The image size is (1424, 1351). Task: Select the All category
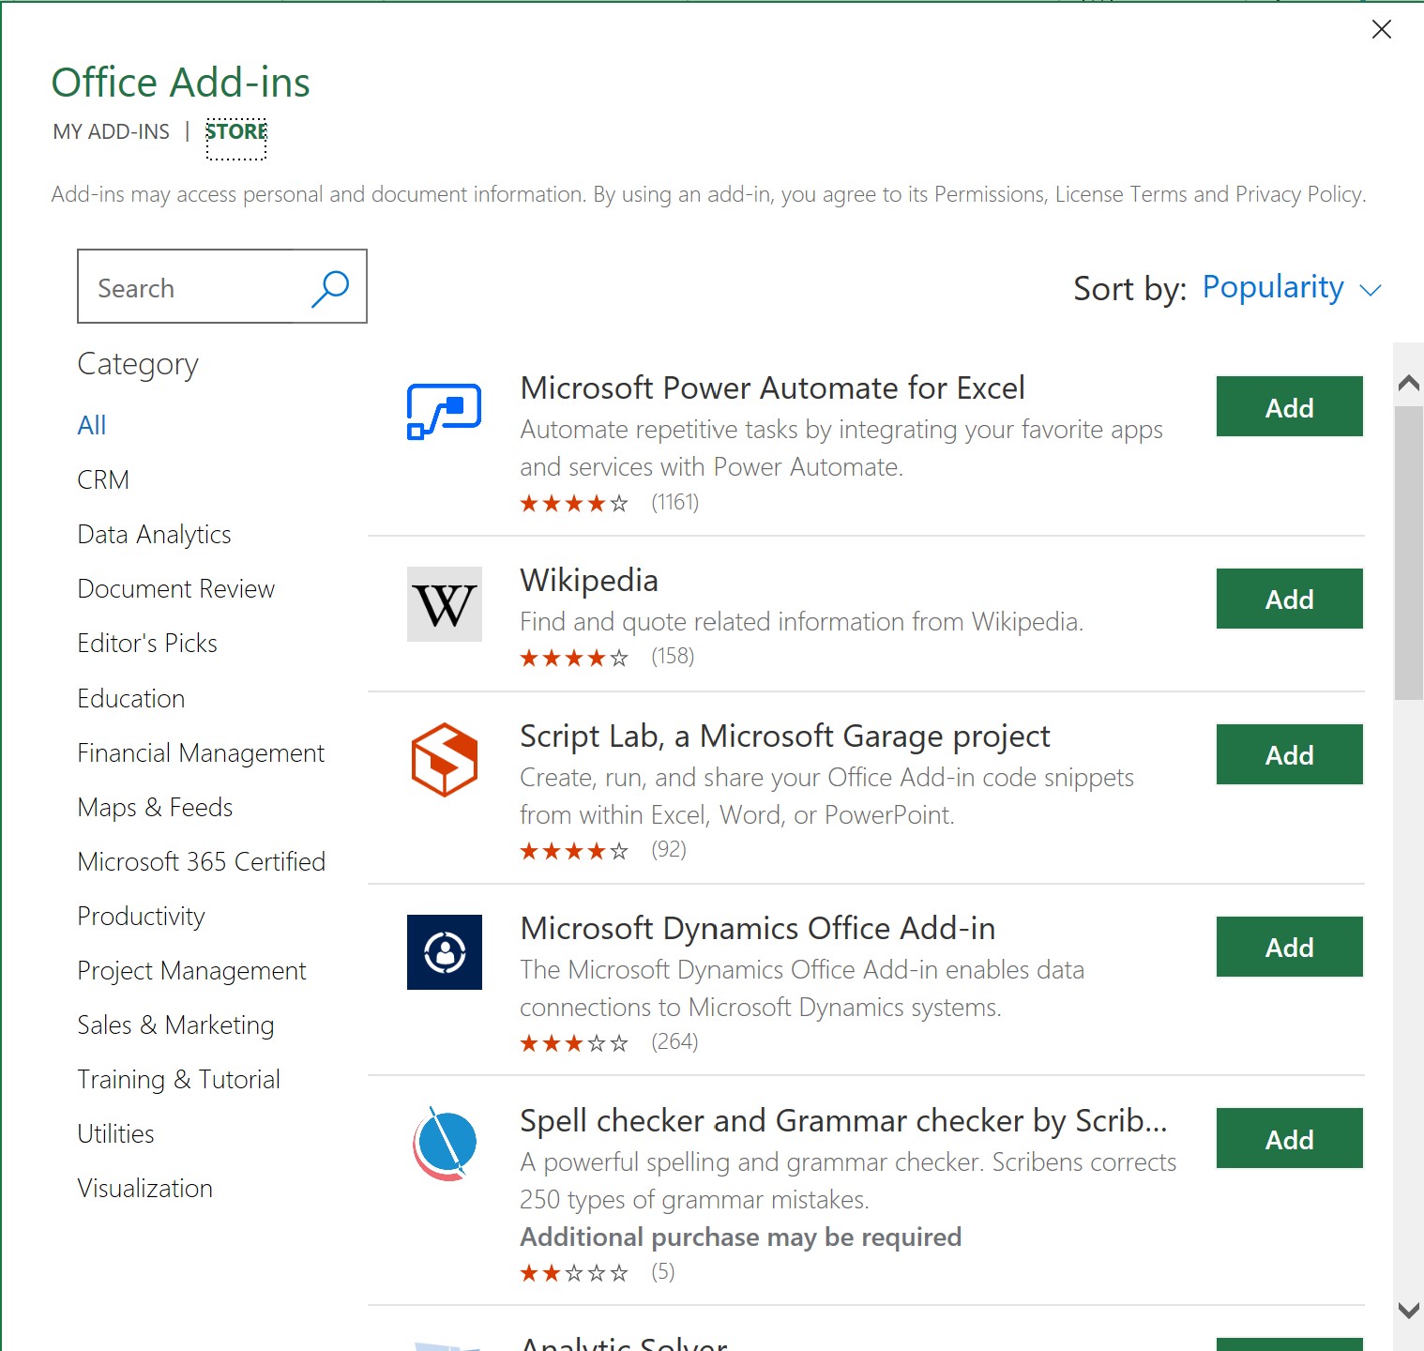click(x=92, y=425)
